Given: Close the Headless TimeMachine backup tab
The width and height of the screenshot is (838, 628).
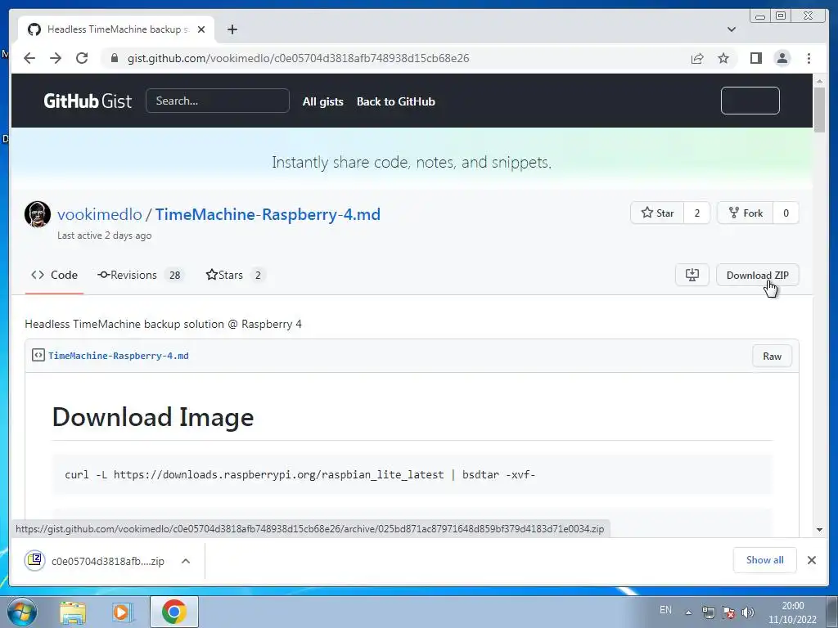Looking at the screenshot, I should 201,29.
